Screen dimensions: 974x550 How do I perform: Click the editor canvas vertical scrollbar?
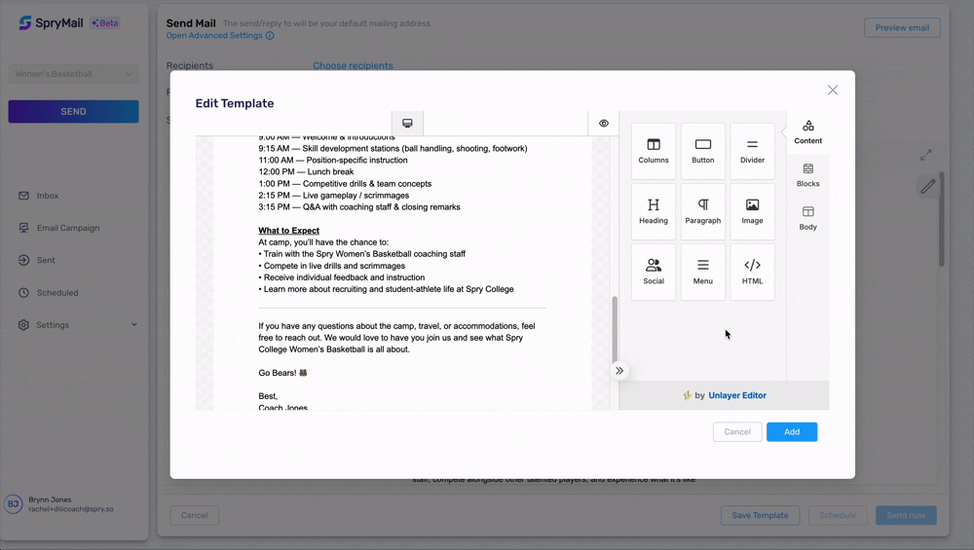615,329
